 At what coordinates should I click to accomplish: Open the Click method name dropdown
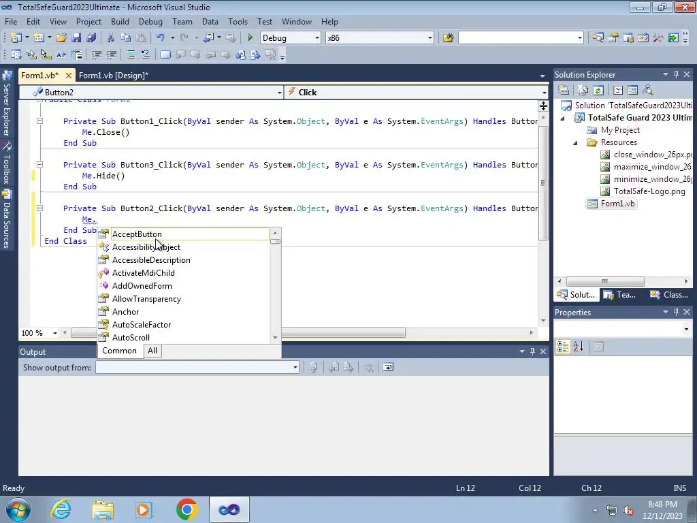click(x=544, y=93)
